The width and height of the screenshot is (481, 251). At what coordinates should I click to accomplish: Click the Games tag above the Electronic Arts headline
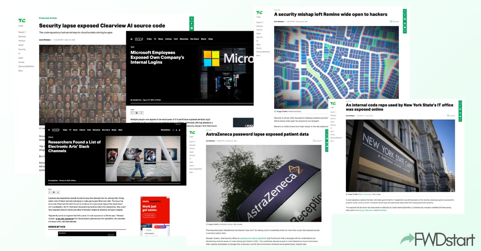51,137
